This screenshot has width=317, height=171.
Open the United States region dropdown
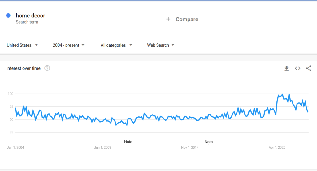pos(22,45)
